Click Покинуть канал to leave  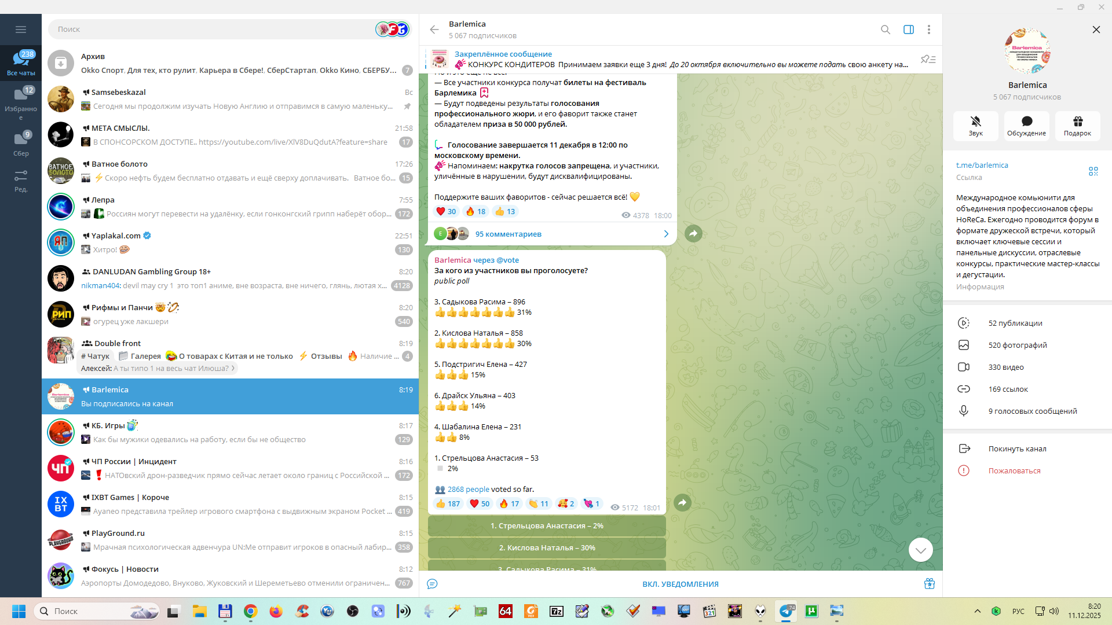pos(1017,448)
